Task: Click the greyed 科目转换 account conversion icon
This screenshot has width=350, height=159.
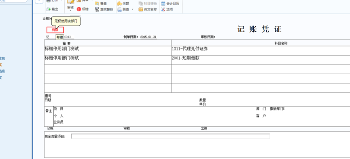Action: [141, 3]
